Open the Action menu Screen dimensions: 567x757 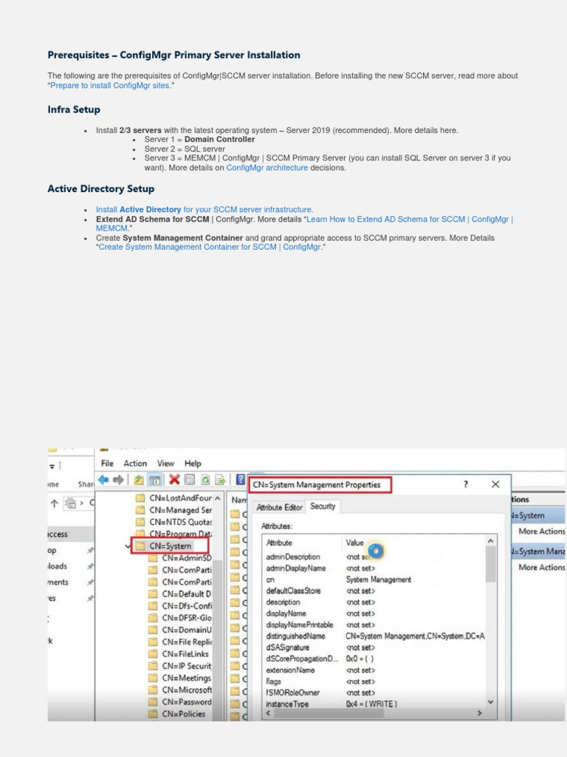[135, 464]
